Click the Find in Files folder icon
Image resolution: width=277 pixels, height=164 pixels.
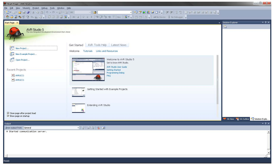point(95,12)
